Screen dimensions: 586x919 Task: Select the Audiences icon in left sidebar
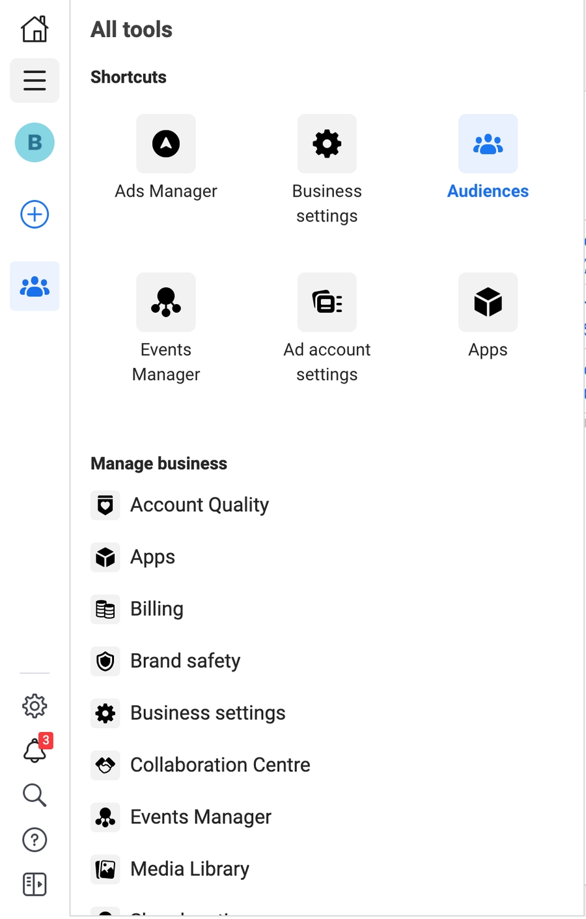point(35,287)
